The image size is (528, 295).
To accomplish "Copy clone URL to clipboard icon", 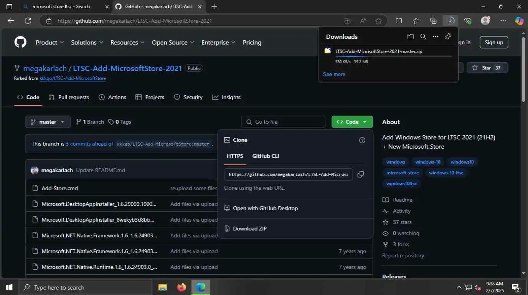I will (x=361, y=174).
